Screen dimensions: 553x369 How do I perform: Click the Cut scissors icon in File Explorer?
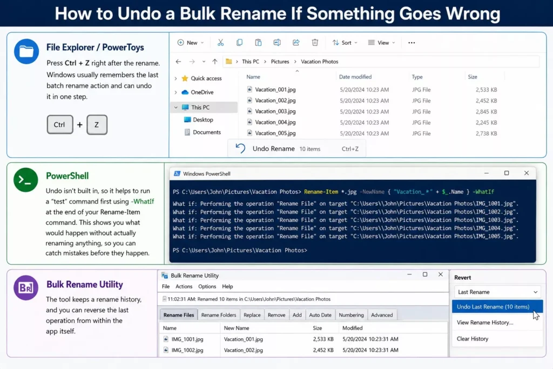coord(220,43)
